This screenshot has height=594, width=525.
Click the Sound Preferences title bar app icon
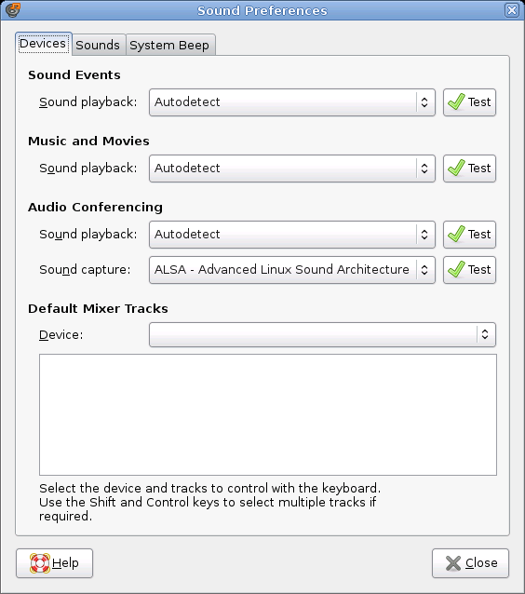pyautogui.click(x=13, y=10)
